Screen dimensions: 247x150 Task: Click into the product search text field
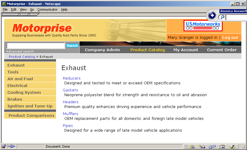(36, 46)
